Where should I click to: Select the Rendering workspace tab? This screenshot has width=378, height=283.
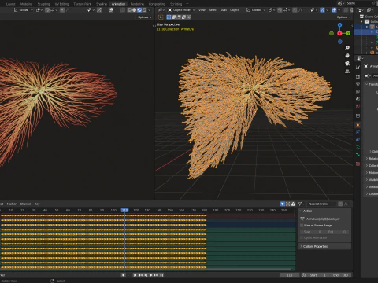coord(137,4)
